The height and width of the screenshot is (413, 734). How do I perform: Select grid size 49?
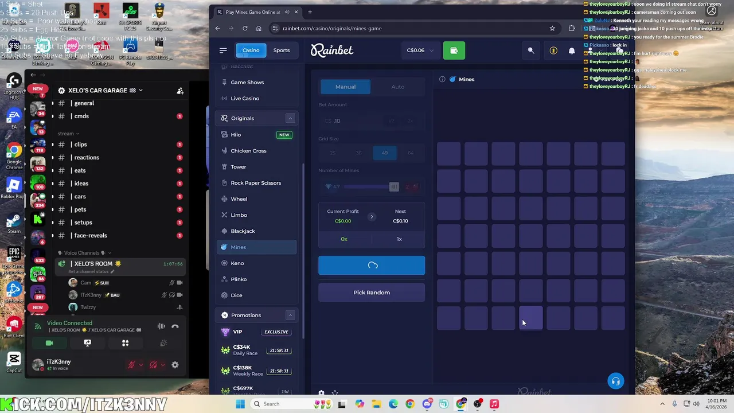384,153
